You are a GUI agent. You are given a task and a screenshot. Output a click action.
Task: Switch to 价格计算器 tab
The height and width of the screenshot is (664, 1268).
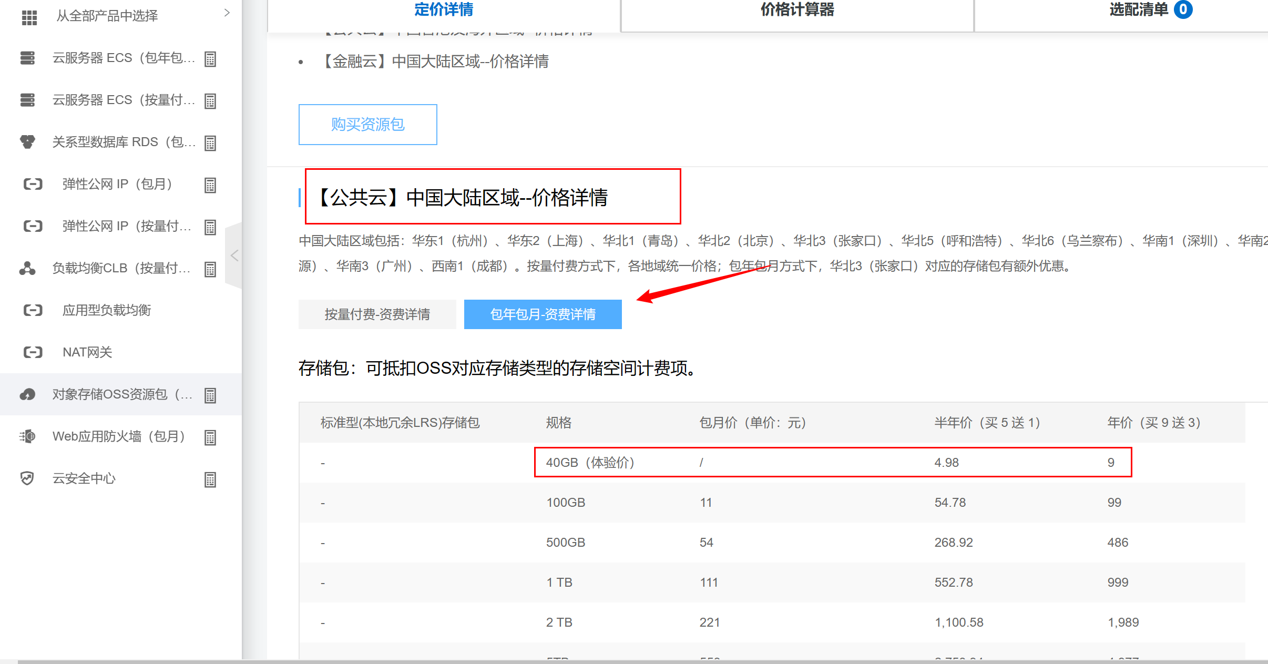(797, 11)
